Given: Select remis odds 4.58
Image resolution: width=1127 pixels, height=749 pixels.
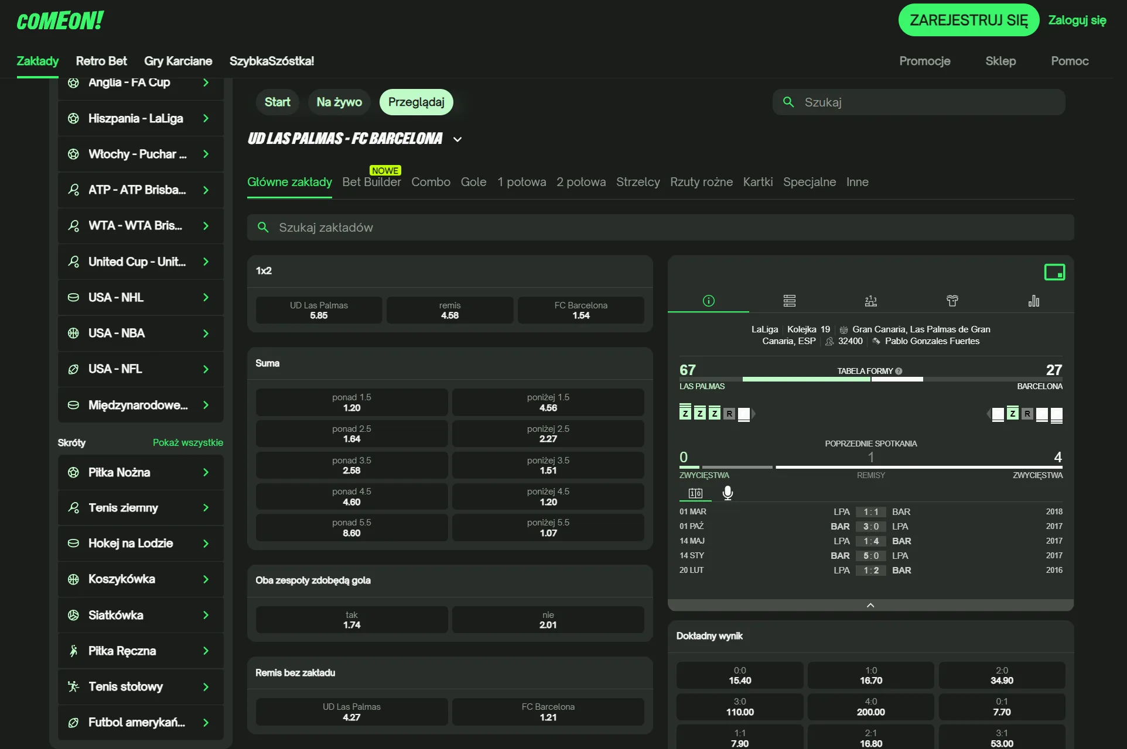Looking at the screenshot, I should coord(450,310).
